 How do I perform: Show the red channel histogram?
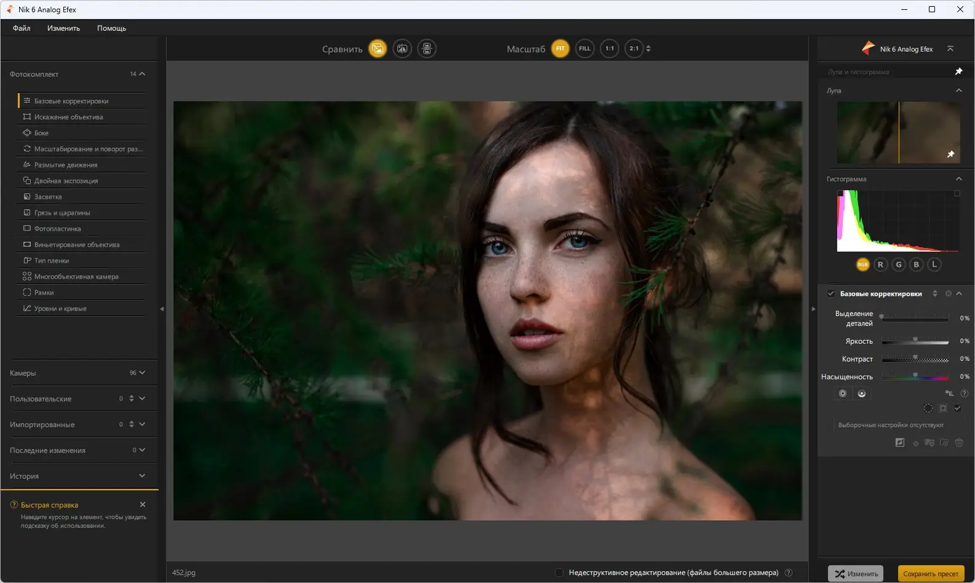click(x=880, y=264)
